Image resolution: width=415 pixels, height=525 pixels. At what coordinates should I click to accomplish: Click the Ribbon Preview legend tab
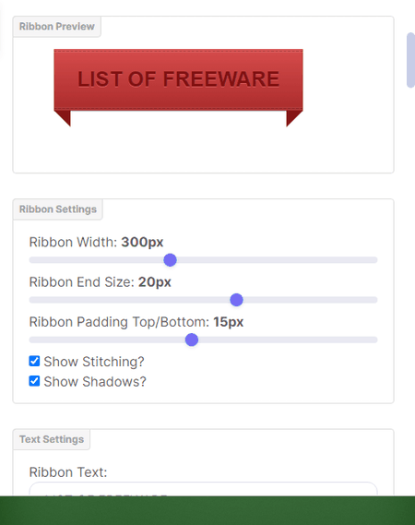click(57, 27)
